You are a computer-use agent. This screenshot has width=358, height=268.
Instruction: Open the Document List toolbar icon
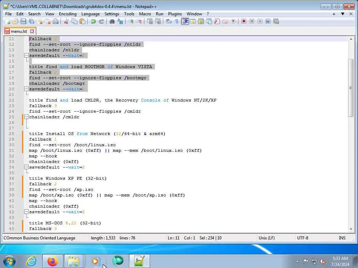pos(209,21)
